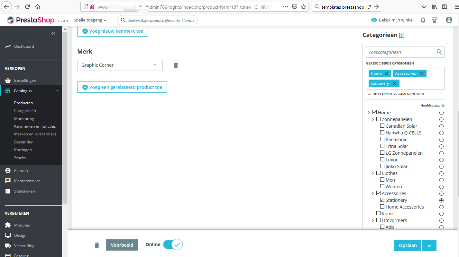459x257 pixels.
Task: Open the Graphic Corner brand dropdown
Action: 120,65
